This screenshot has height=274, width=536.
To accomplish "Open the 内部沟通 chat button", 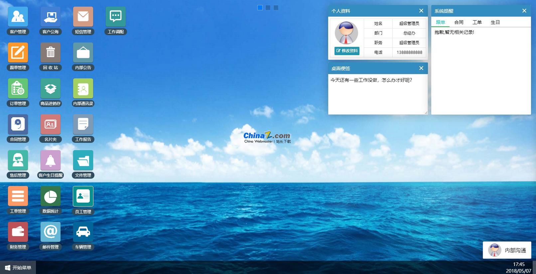I will [x=507, y=250].
